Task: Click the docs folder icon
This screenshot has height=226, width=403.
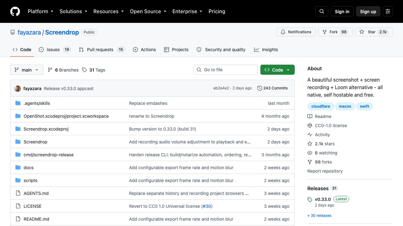Action: pos(18,168)
